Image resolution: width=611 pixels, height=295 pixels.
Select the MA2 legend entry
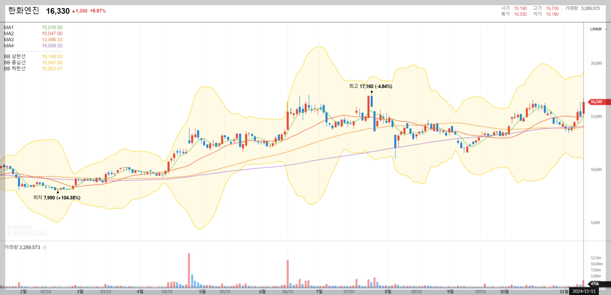pos(9,33)
